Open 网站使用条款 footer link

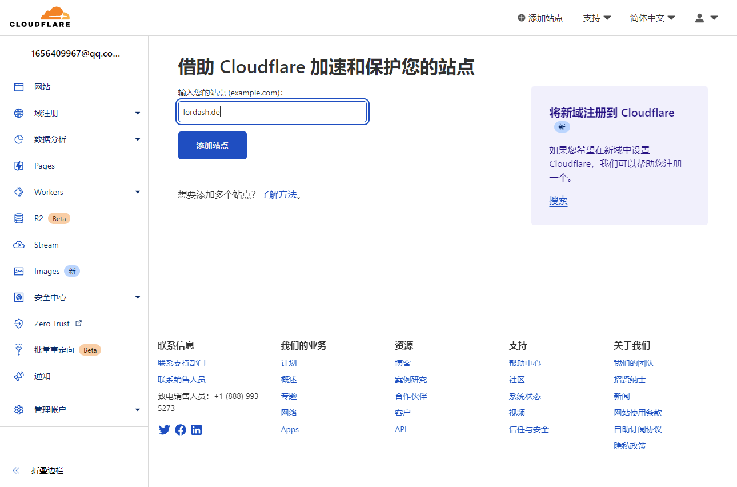[638, 413]
